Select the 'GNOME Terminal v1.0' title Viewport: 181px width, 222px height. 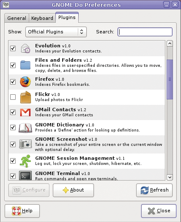(63, 173)
